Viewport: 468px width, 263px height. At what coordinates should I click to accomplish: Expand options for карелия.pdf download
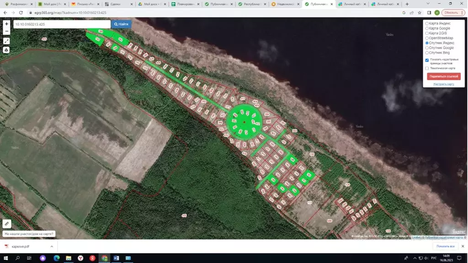pos(52,247)
